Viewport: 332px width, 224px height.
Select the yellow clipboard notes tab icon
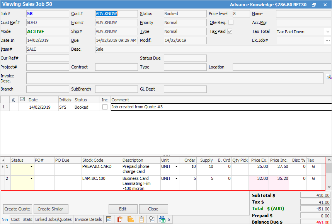141,219
